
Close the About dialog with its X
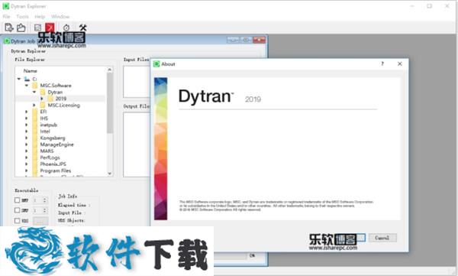coord(399,63)
